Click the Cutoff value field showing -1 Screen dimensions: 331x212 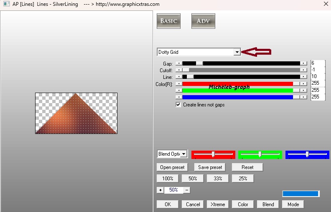pyautogui.click(x=318, y=70)
